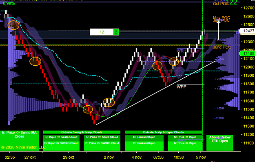Screen dimensions: 255x162
Task: Click the 11700 price axis label
Action: coord(249,92)
